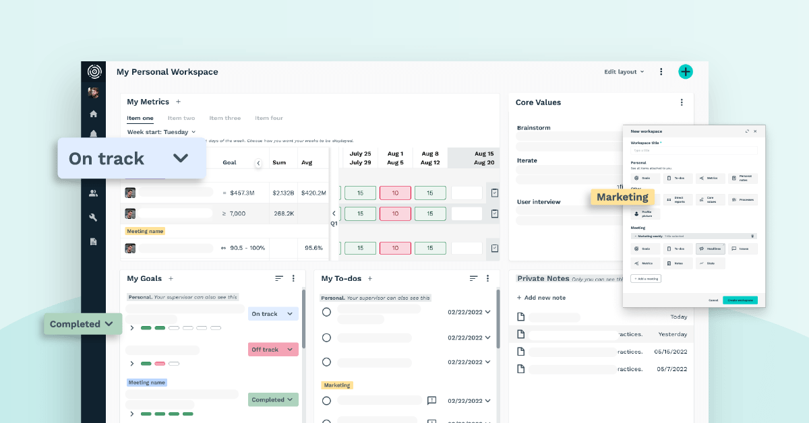
Task: Open the wrench settings icon in sidebar
Action: click(x=94, y=218)
